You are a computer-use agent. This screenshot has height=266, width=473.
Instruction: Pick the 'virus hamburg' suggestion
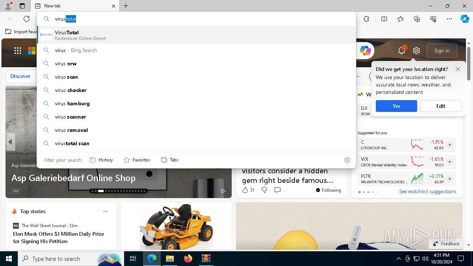pos(196,103)
